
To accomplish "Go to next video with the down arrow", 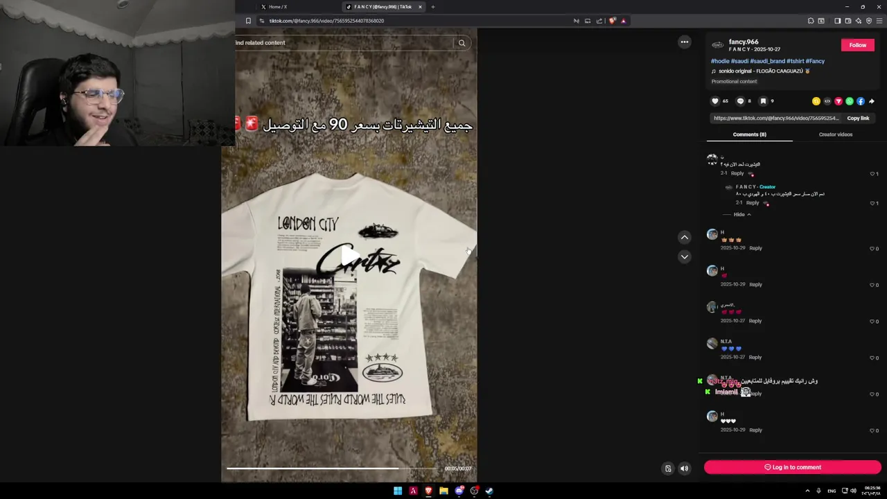I will pyautogui.click(x=684, y=256).
